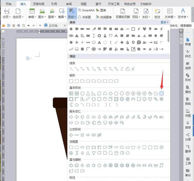Switch to the 页面布局 tab
Image resolution: width=194 pixels, height=181 pixels.
(x=39, y=4)
